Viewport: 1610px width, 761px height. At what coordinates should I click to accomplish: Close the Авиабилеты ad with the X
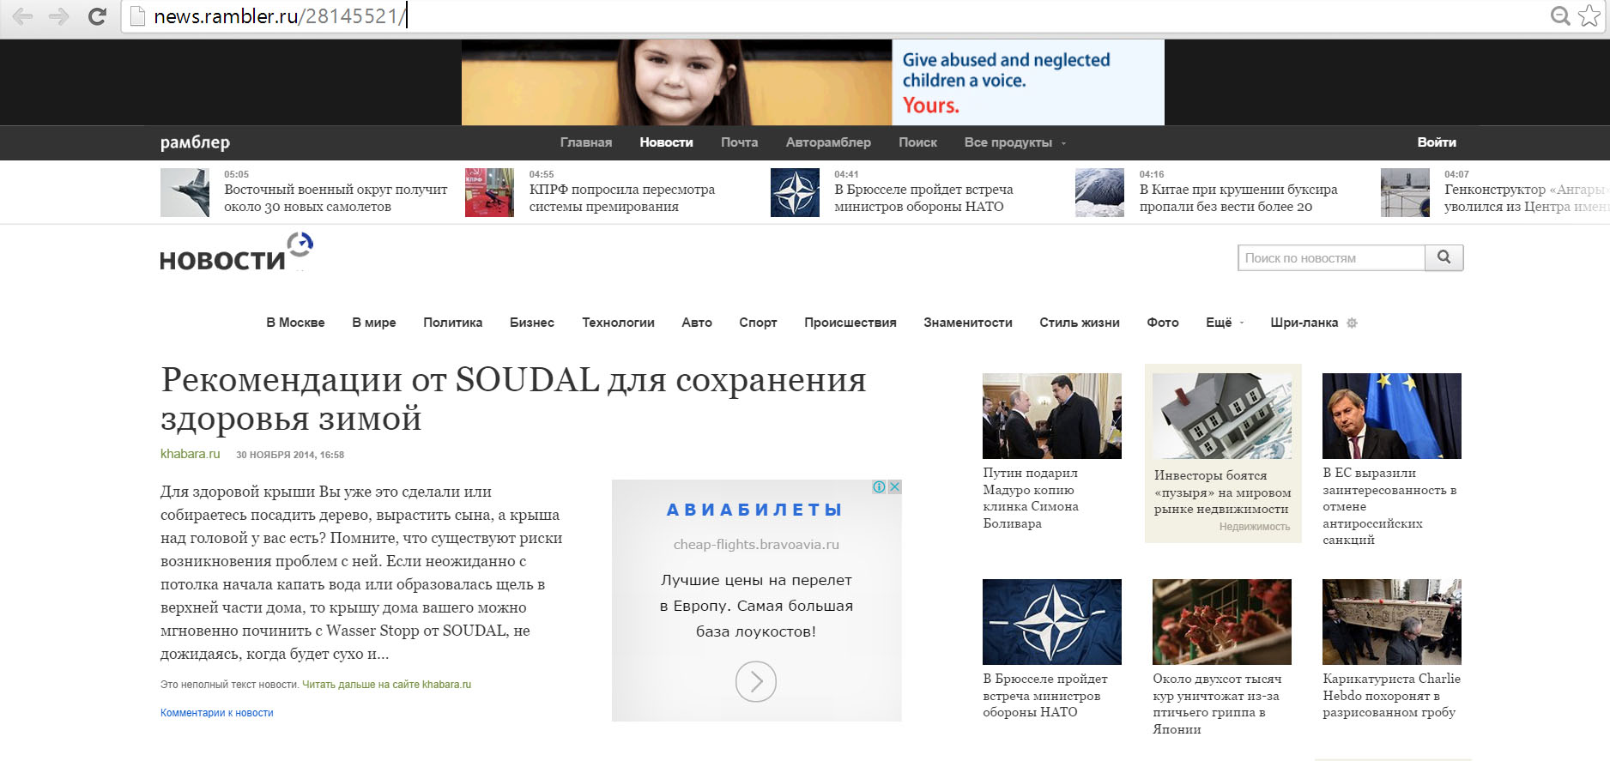(x=894, y=486)
